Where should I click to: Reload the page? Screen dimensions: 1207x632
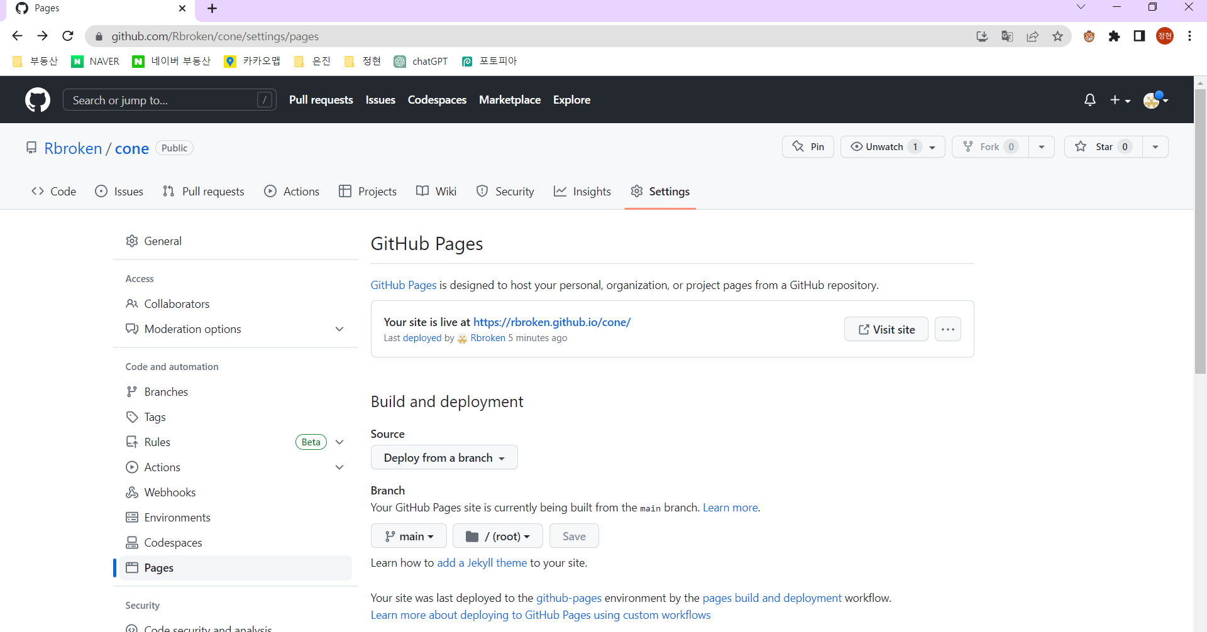[68, 36]
